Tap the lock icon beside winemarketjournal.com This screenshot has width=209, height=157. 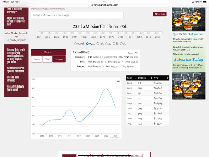pyautogui.click(x=92, y=5)
